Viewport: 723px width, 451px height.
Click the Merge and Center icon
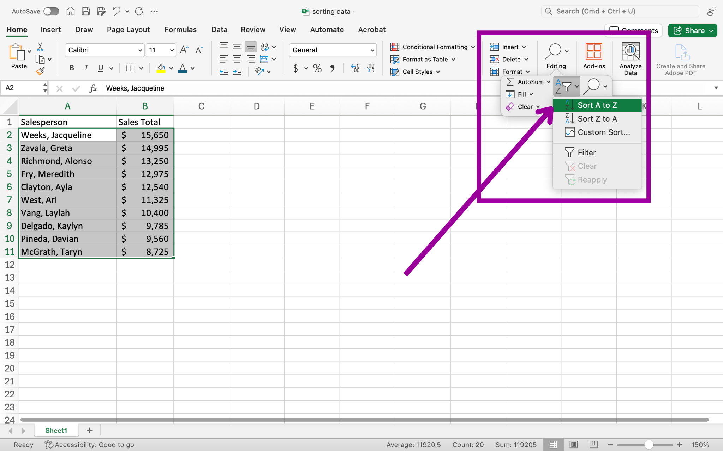coord(264,59)
